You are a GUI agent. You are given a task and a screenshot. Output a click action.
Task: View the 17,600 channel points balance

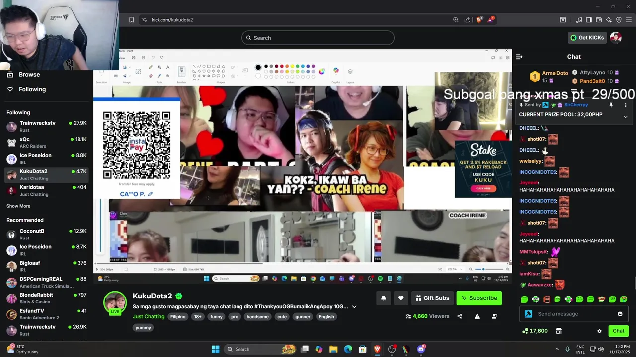[535, 331]
